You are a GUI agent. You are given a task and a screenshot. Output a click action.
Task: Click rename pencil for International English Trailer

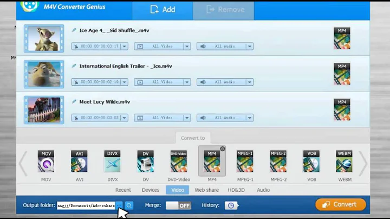(x=74, y=66)
